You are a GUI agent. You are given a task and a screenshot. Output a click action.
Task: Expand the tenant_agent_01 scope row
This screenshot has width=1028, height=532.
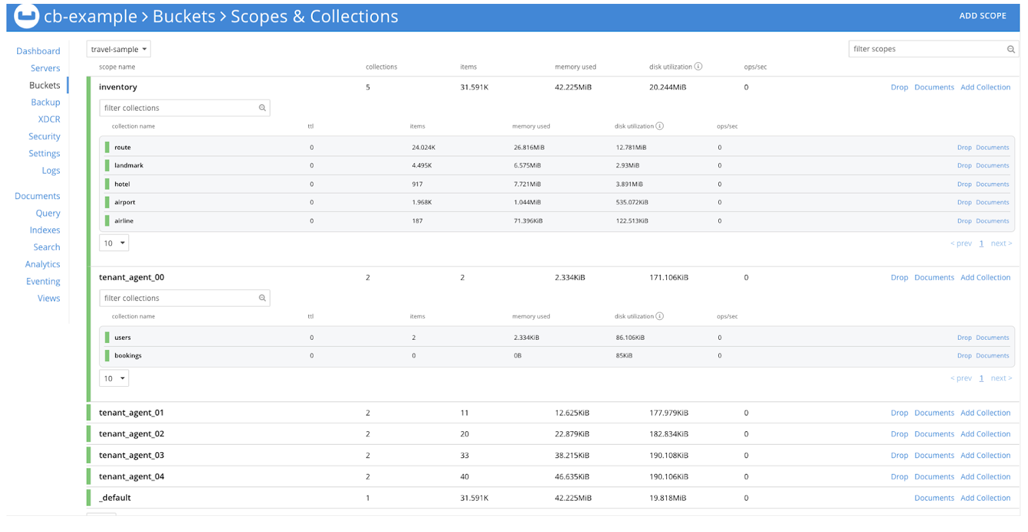coord(132,413)
